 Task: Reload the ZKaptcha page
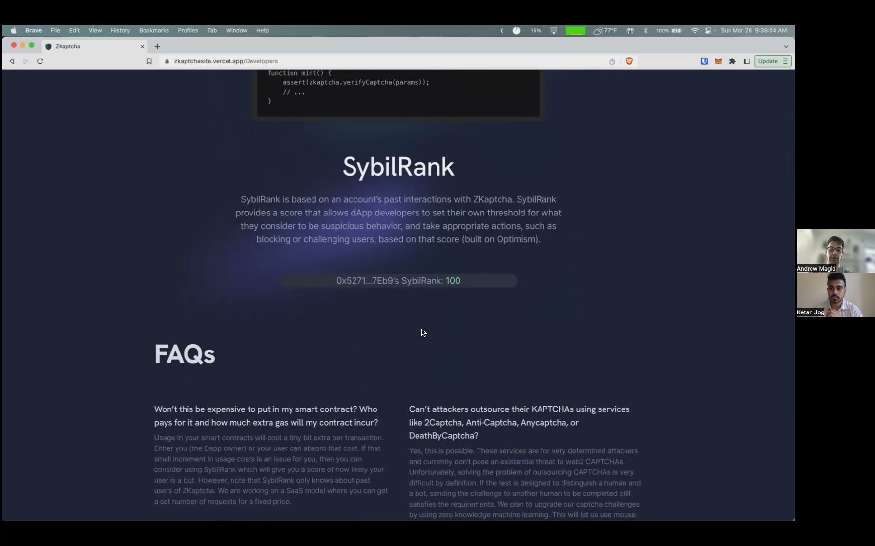pos(40,61)
